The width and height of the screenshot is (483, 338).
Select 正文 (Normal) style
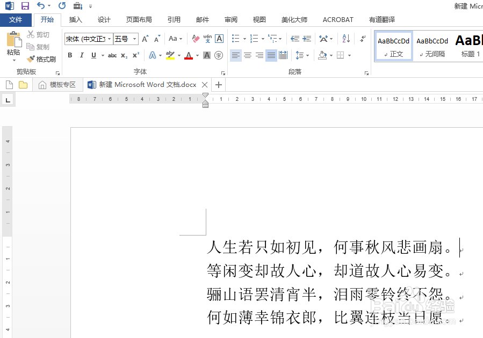click(394, 47)
